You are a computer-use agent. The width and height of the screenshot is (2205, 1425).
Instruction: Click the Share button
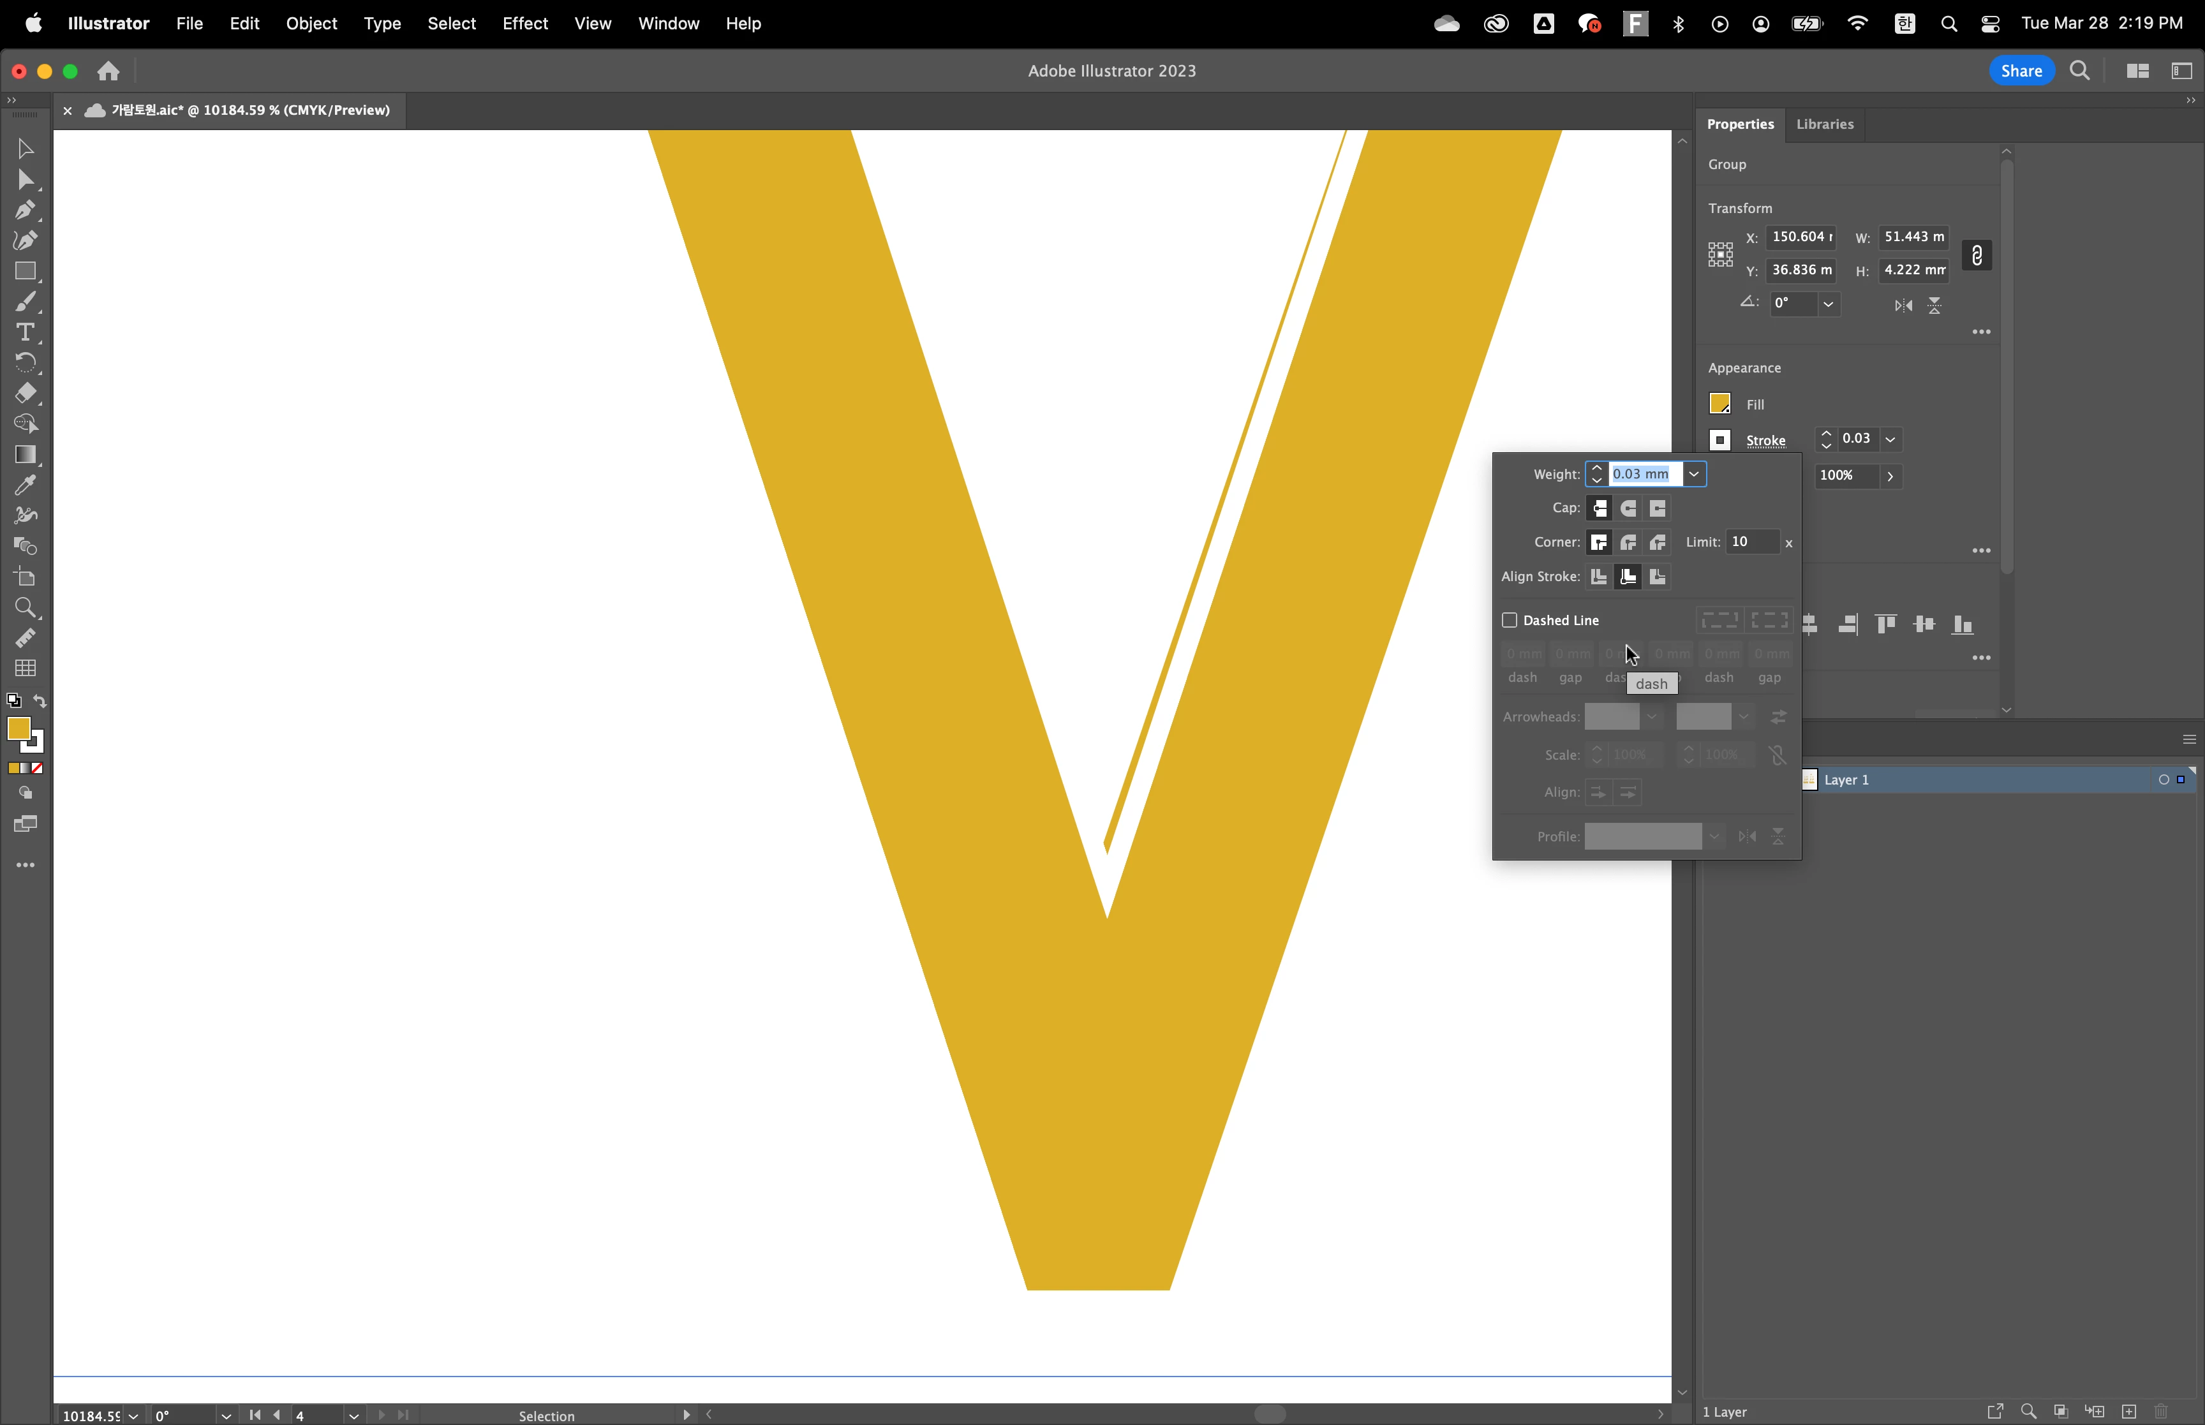tap(2021, 70)
